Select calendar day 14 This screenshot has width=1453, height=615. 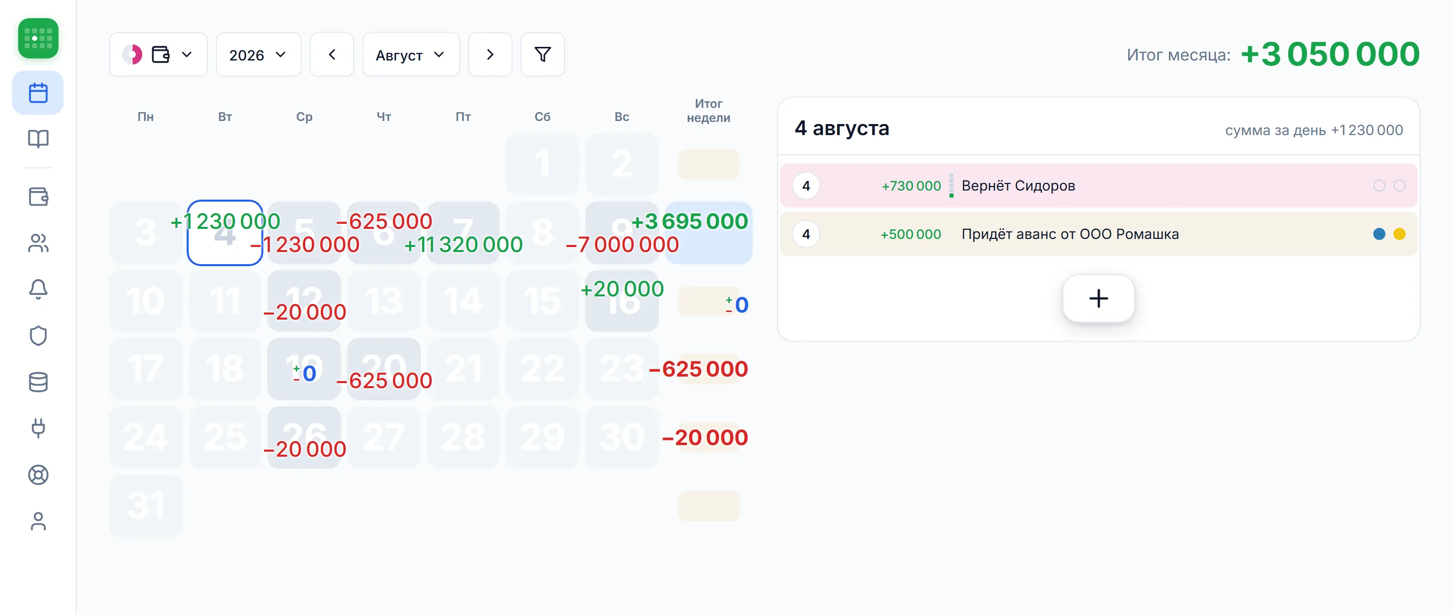tap(463, 300)
